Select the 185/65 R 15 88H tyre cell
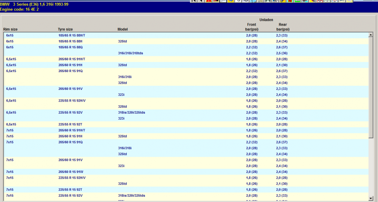 coord(70,42)
